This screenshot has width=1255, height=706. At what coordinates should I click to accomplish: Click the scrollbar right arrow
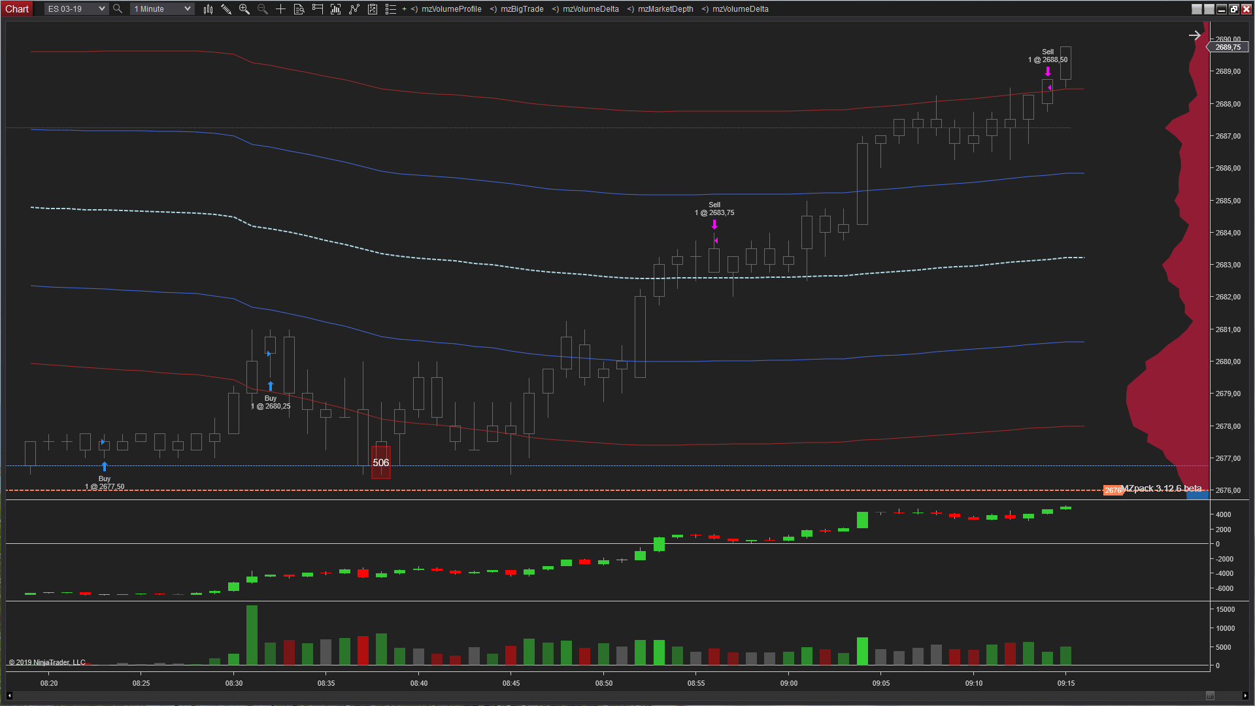pyautogui.click(x=1245, y=696)
